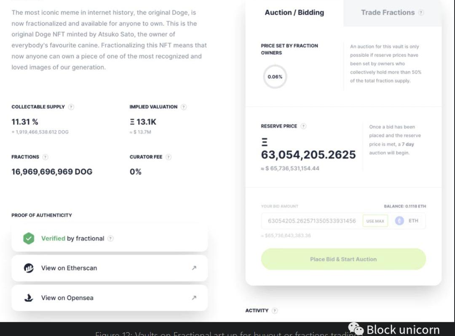Click help icon beside Curator Fee
The image size is (455, 336).
tap(169, 157)
